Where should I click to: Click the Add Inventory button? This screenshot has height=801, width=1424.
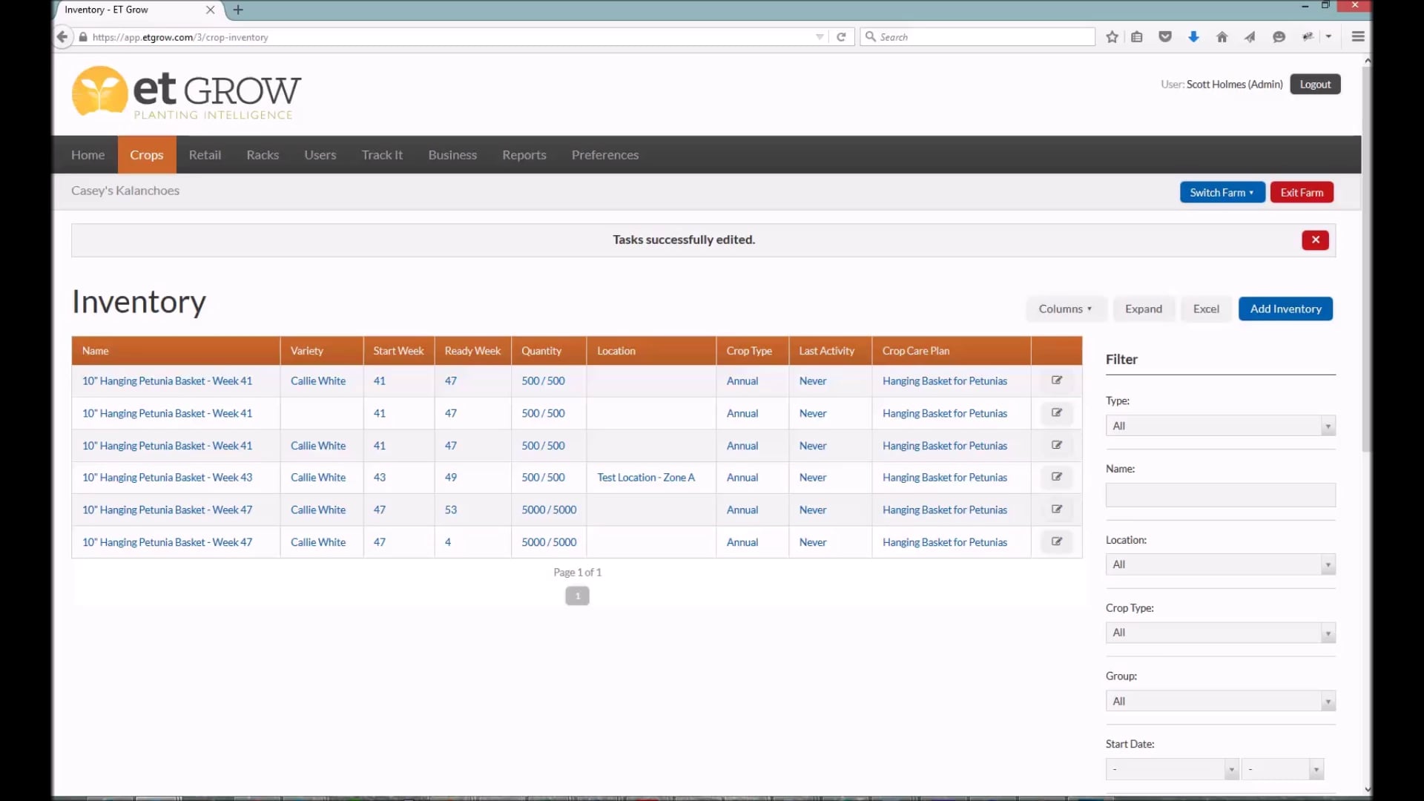pos(1285,309)
